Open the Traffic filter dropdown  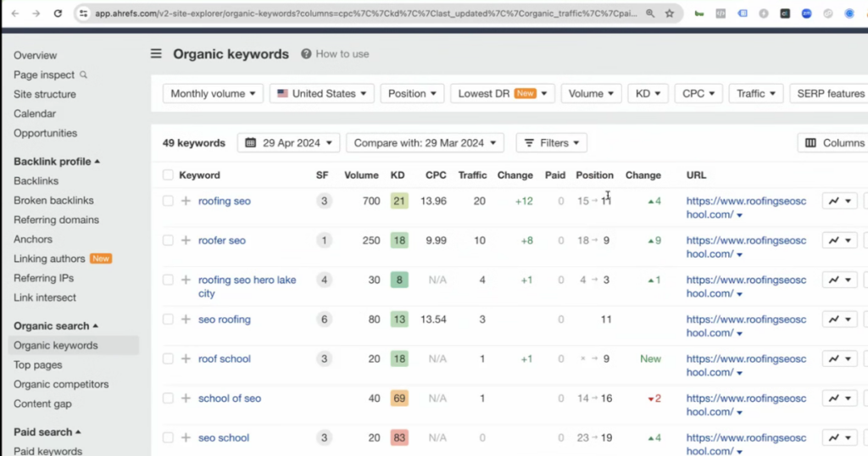coord(755,93)
